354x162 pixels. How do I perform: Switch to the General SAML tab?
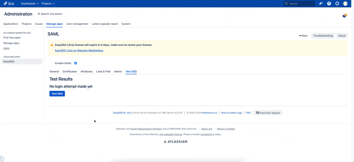(x=54, y=72)
